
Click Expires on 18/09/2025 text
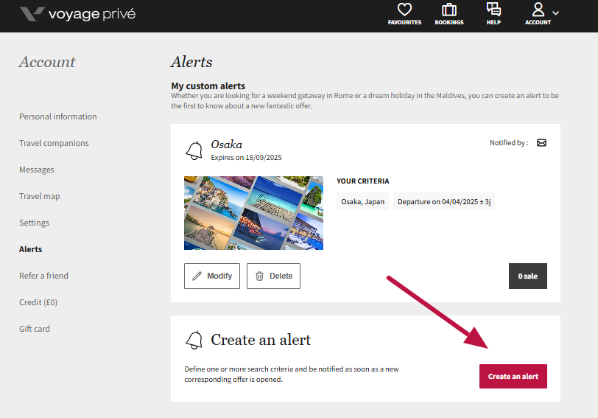(x=246, y=158)
